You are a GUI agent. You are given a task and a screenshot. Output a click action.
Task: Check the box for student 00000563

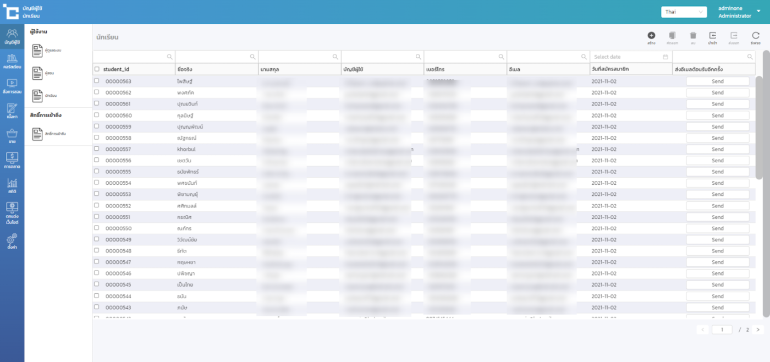pyautogui.click(x=97, y=81)
